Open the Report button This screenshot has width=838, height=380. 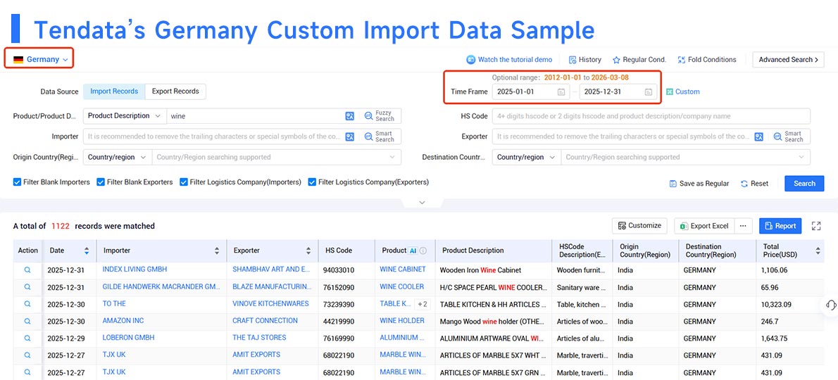tap(780, 226)
